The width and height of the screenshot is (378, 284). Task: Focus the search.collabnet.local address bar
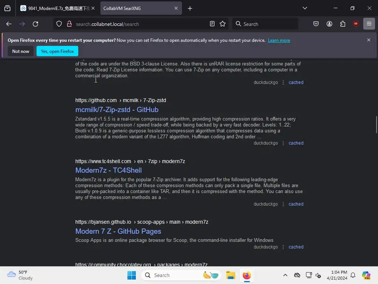coord(141,24)
